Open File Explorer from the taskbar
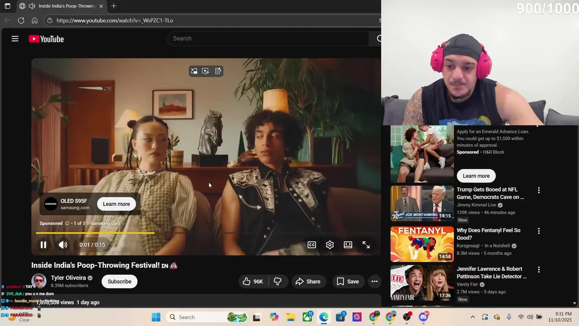 (290, 317)
